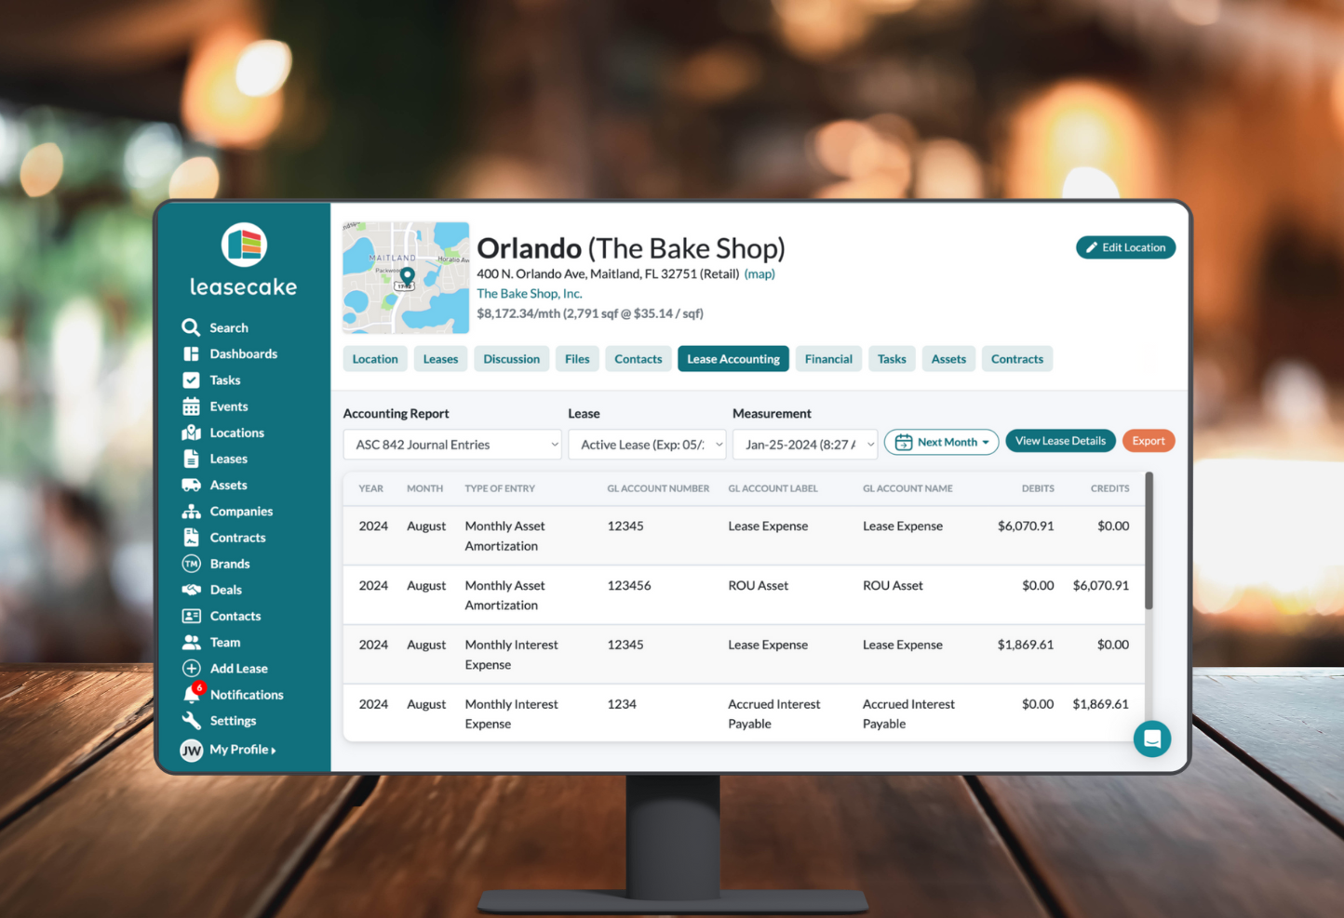Open the (map) link
The width and height of the screenshot is (1344, 918).
759,273
